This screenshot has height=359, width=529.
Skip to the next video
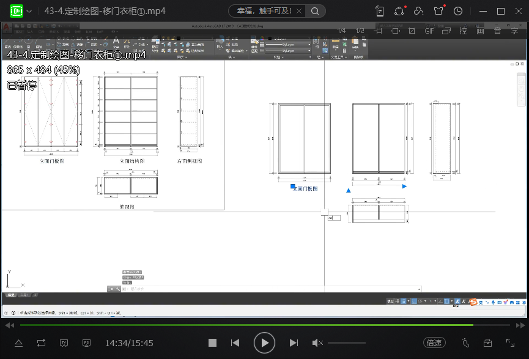[x=294, y=343]
